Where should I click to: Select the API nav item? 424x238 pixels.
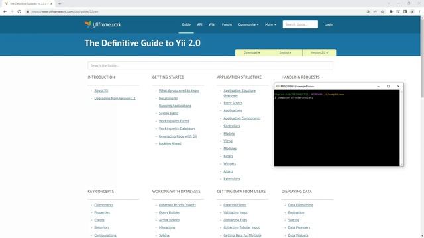tap(199, 24)
